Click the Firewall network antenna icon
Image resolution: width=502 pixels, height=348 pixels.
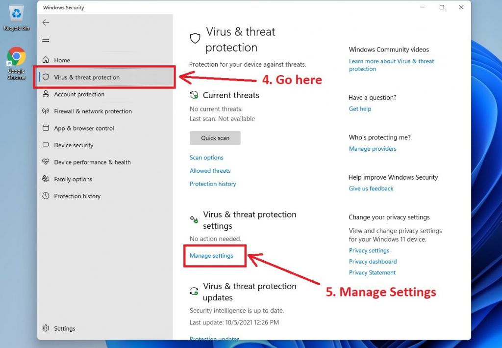pos(46,111)
